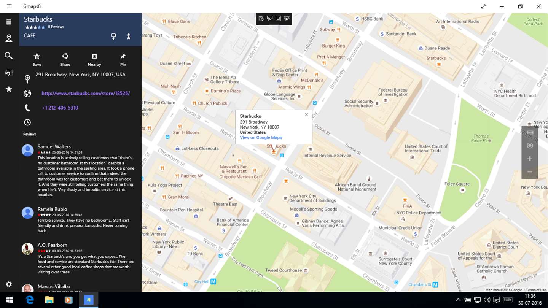
Task: Enter full screen mode in title bar
Action: (x=483, y=6)
